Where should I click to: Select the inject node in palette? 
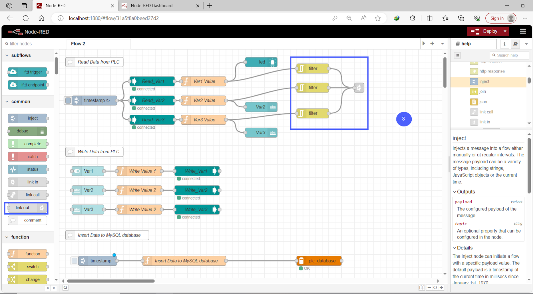click(28, 118)
